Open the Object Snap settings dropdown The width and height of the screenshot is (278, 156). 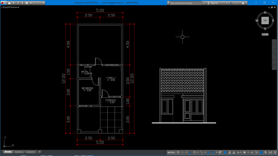coord(217,153)
